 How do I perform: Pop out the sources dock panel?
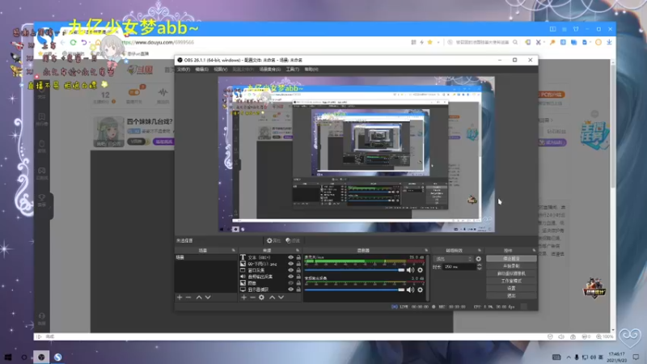tap(298, 251)
